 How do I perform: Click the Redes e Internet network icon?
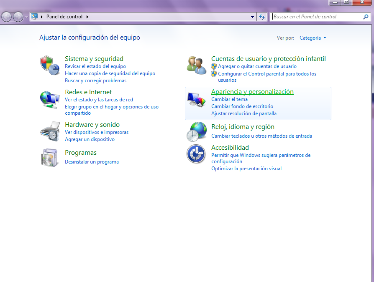[50, 100]
